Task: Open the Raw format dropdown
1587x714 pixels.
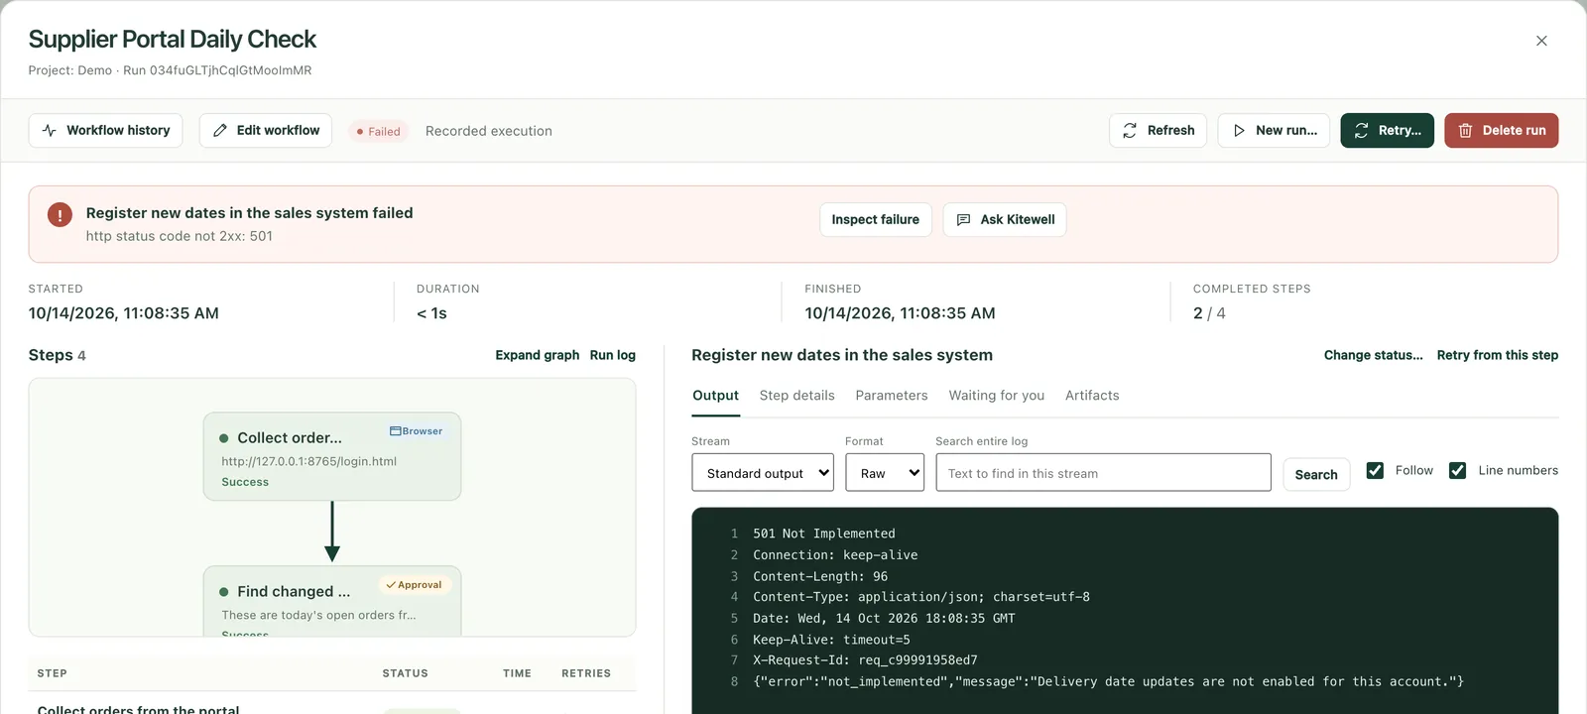Action: (885, 473)
